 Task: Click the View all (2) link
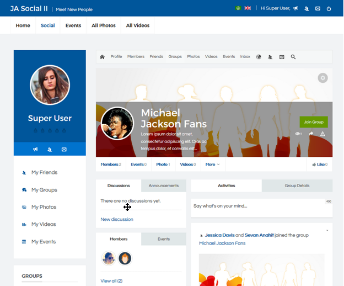click(111, 280)
